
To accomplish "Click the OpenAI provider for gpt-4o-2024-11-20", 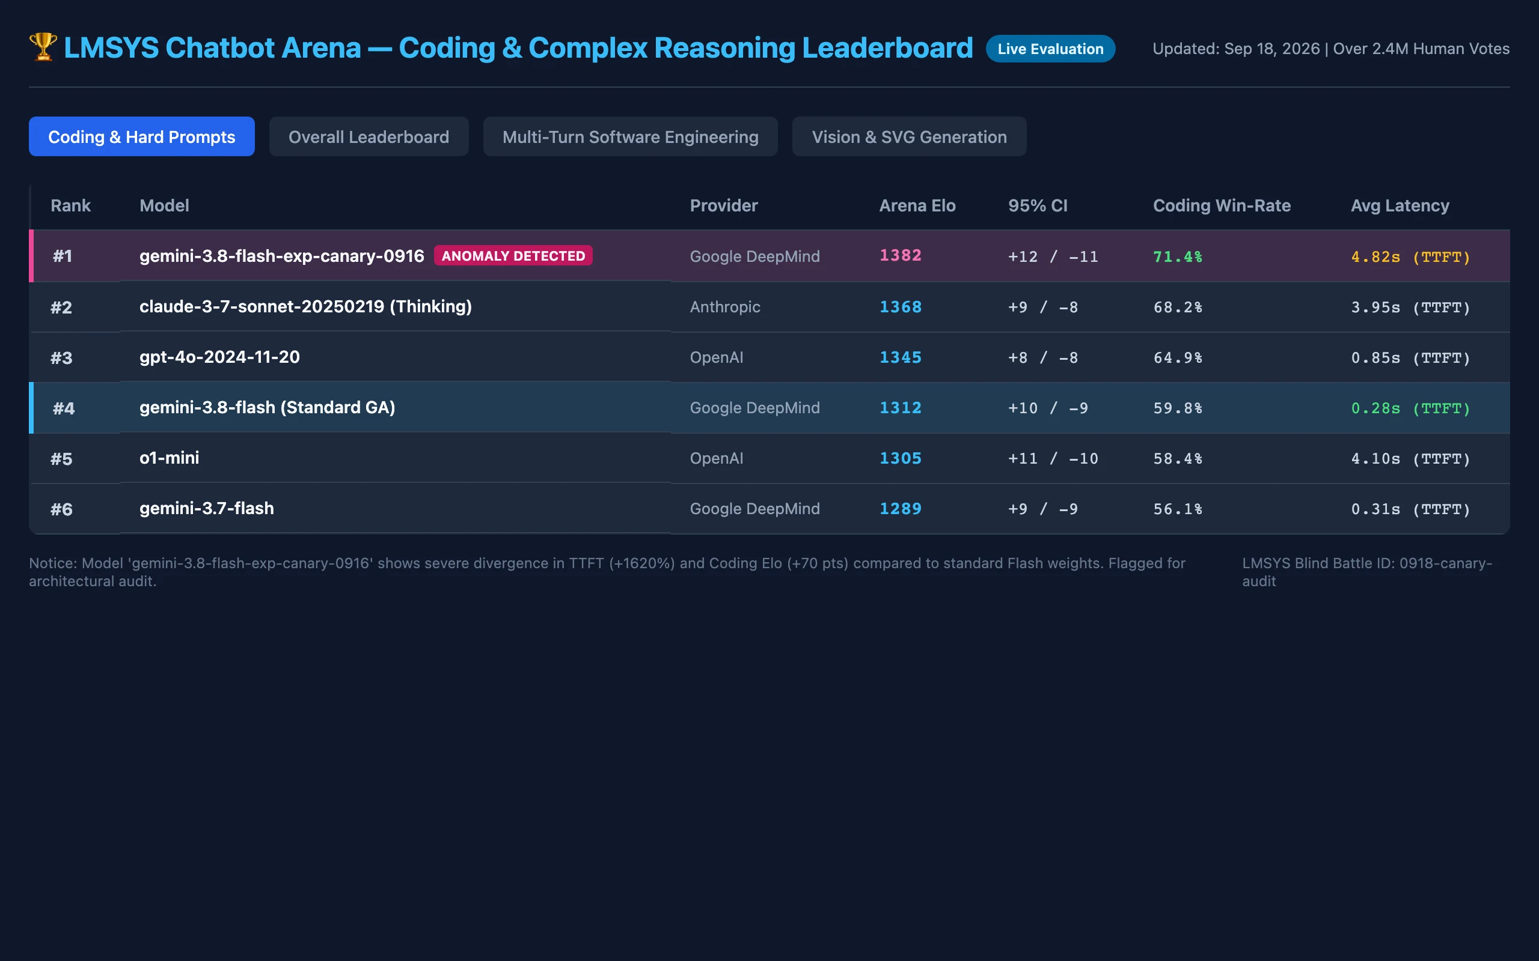I will pos(717,357).
